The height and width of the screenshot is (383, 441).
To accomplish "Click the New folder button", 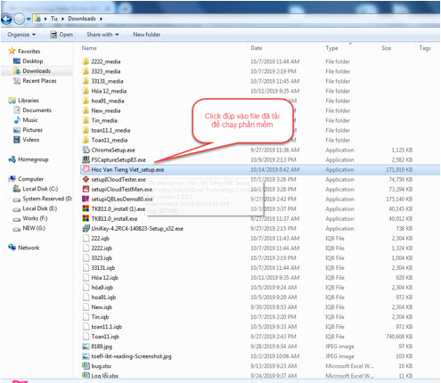I will point(146,35).
